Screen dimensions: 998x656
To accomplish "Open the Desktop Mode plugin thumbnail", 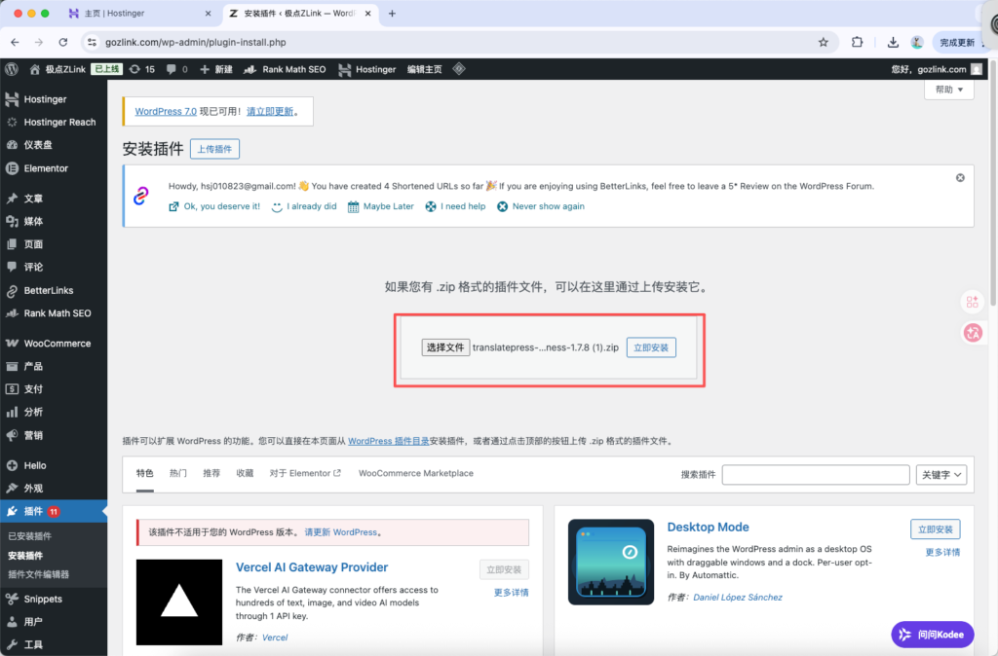I will [x=611, y=562].
